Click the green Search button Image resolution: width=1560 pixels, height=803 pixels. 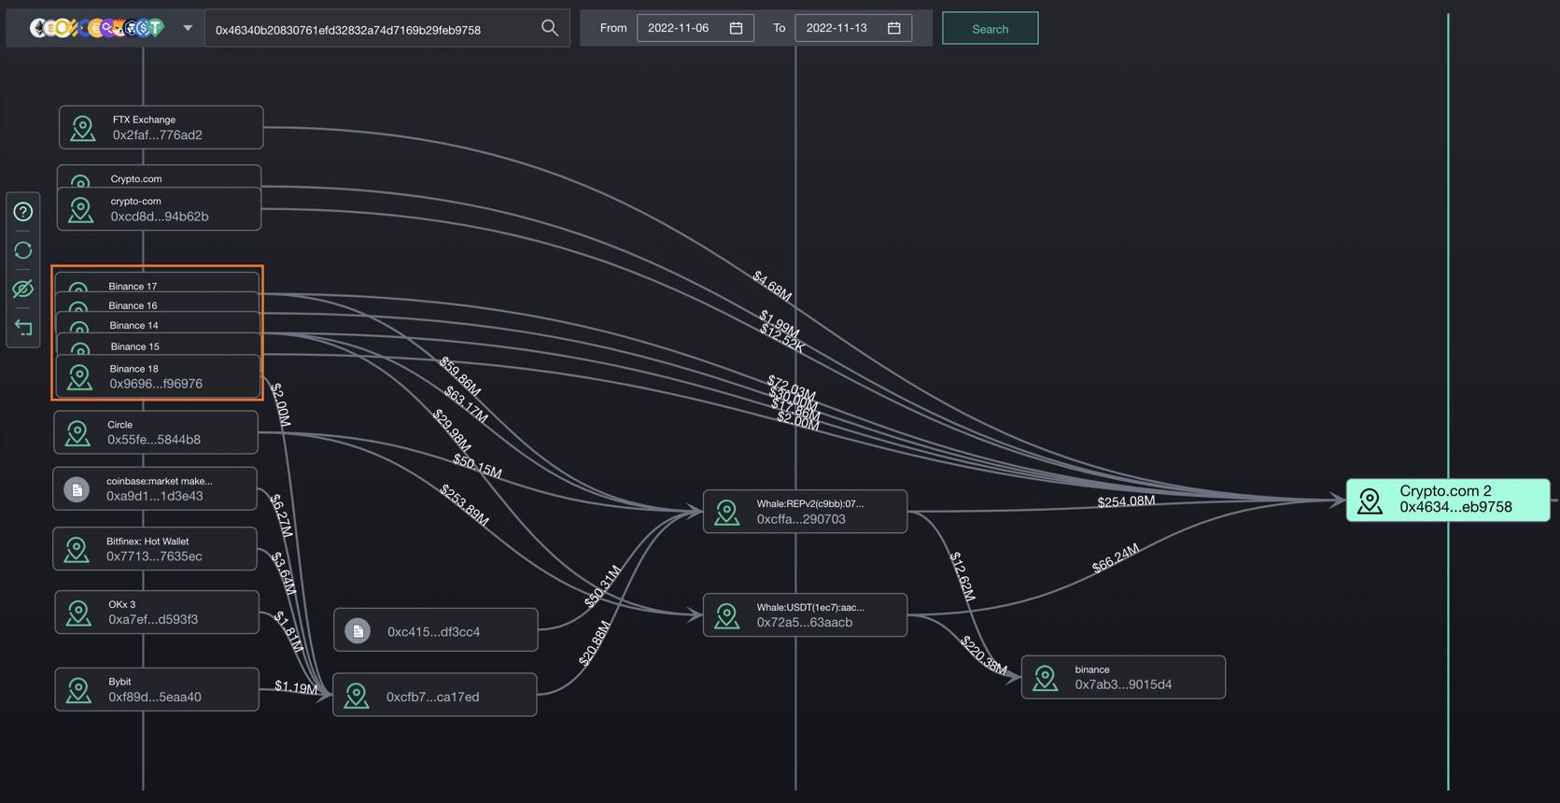coord(990,28)
